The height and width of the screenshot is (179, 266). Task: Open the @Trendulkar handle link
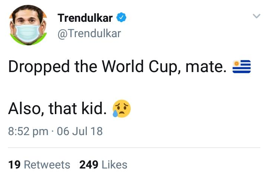tap(89, 33)
